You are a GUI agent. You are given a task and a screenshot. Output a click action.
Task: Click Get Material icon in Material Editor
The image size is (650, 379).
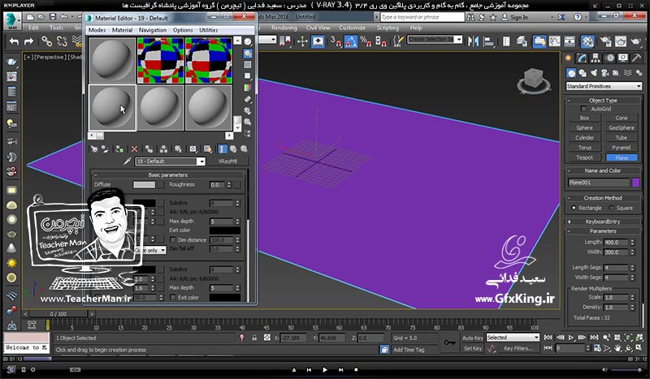point(94,149)
